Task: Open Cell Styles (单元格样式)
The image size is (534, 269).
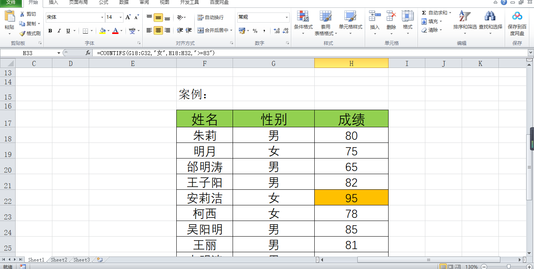Action: [350, 23]
